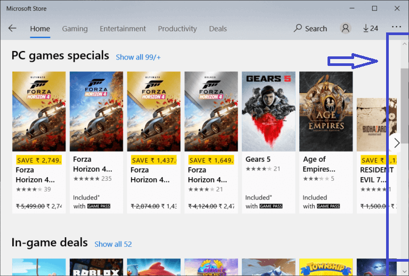Click Game Pass badge under Forza Horizon 4
The height and width of the screenshot is (276, 409).
(99, 206)
